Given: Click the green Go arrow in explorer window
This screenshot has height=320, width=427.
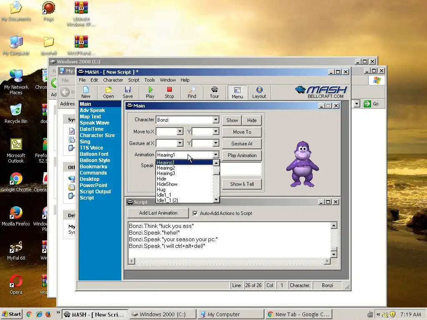Looking at the screenshot, I should click(x=367, y=104).
